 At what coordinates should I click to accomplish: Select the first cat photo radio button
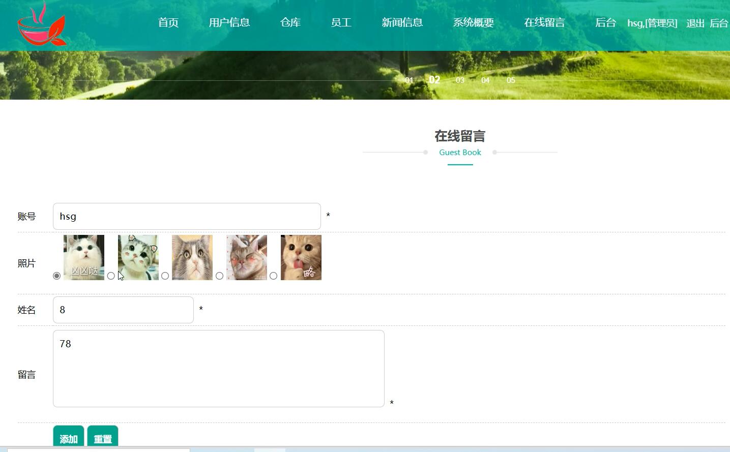56,276
